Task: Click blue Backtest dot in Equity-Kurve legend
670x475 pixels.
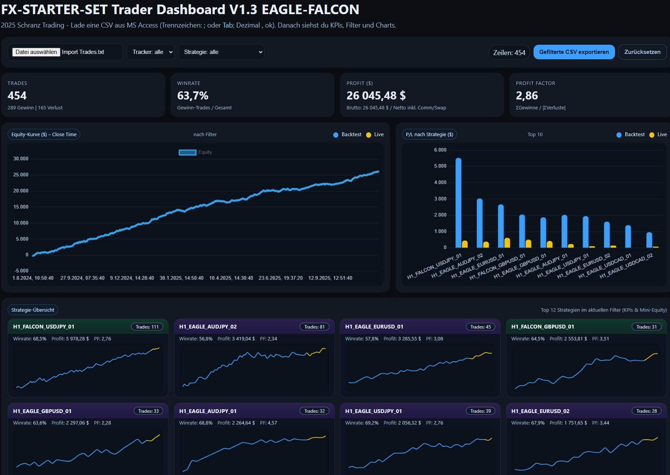Action: (336, 135)
